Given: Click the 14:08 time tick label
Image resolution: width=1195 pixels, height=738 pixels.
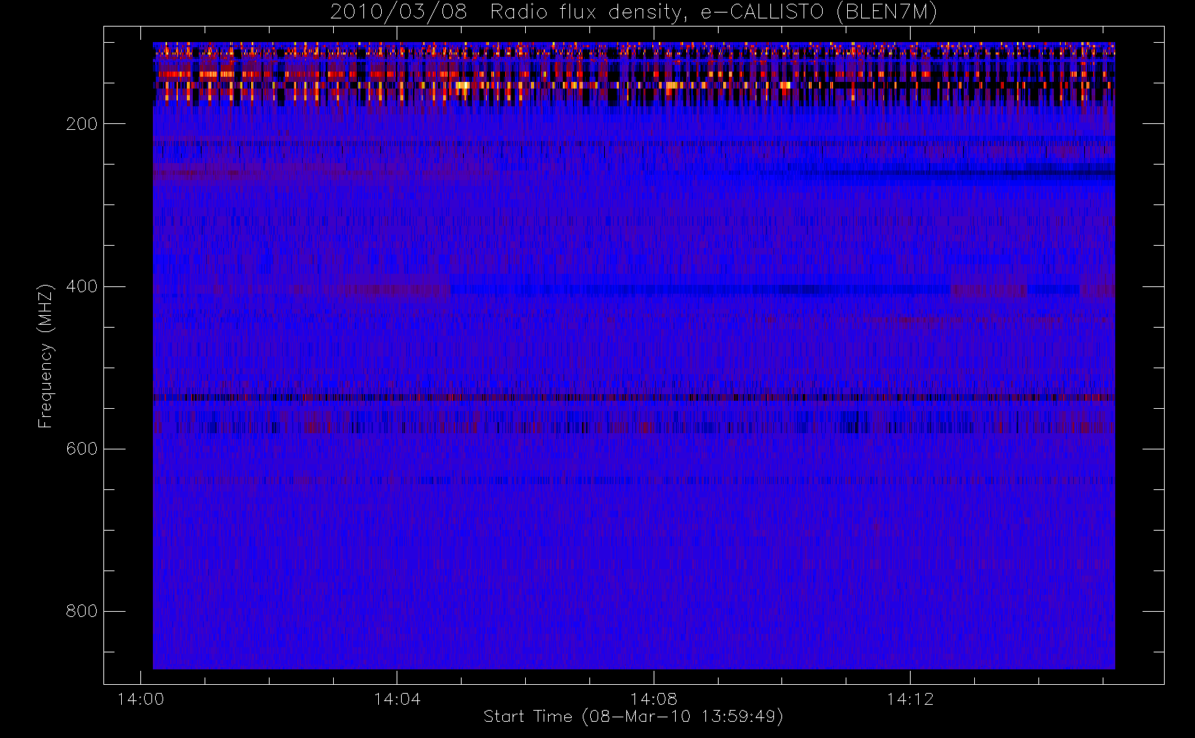Looking at the screenshot, I should point(654,699).
